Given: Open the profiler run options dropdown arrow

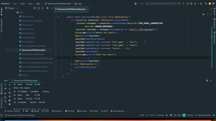Looking at the screenshot, I should [198, 4].
